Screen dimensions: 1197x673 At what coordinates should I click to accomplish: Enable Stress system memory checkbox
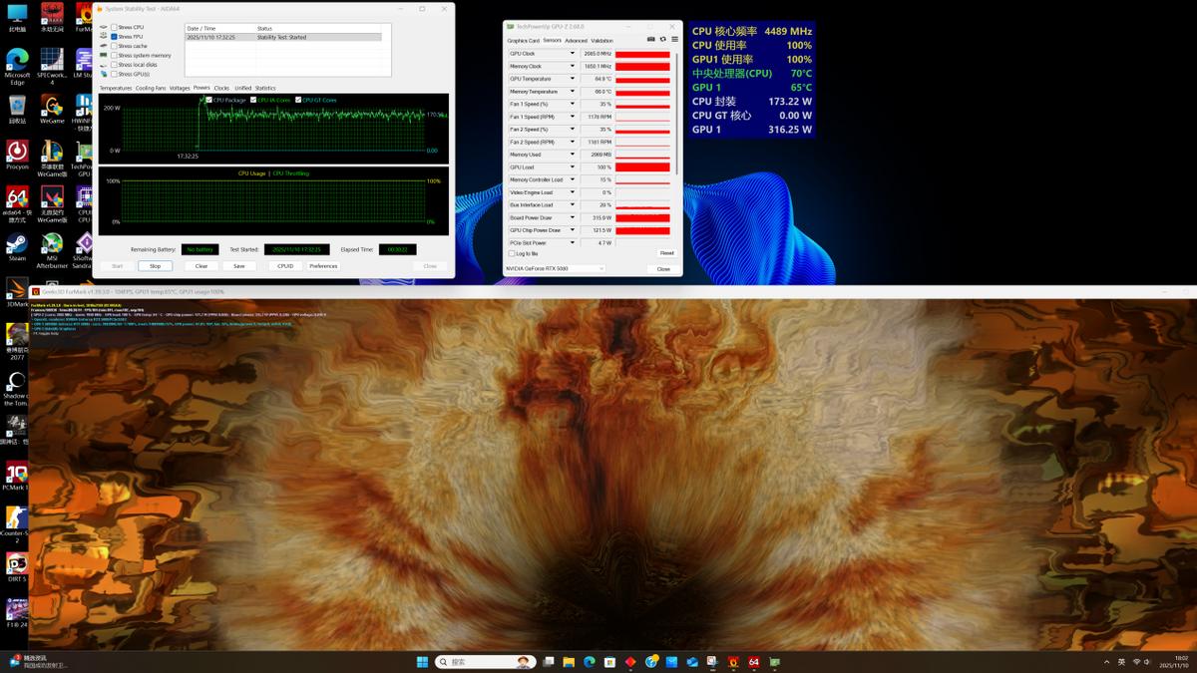pyautogui.click(x=114, y=55)
